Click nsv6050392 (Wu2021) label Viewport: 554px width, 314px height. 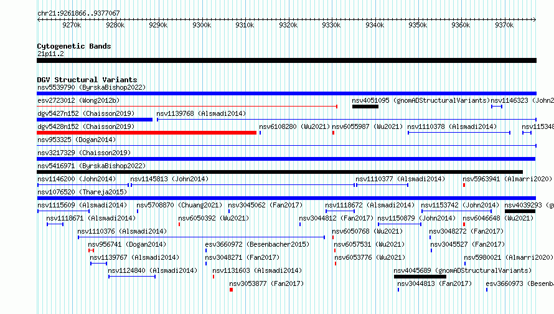point(214,218)
